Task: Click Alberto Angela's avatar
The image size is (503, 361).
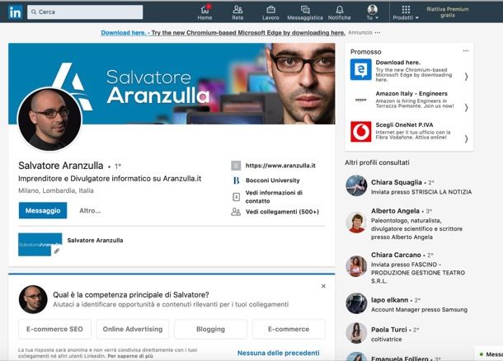Action: click(356, 222)
